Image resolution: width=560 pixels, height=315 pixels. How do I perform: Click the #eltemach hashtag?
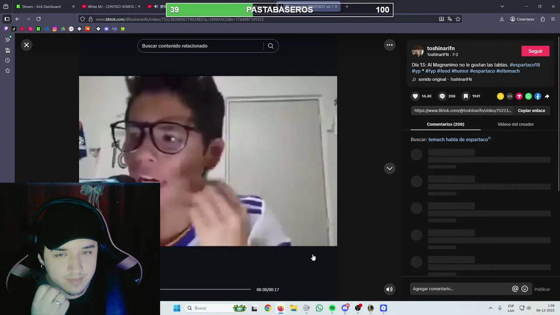[x=508, y=71]
